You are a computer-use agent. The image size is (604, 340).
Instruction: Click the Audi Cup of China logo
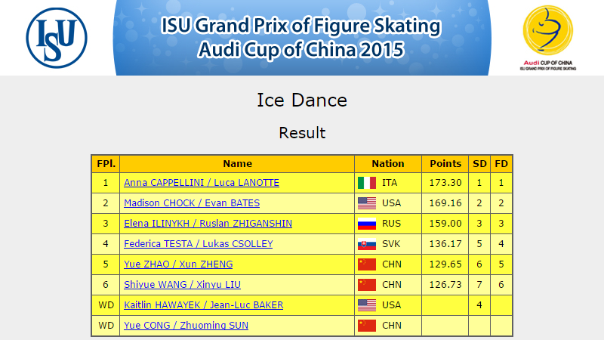point(548,38)
